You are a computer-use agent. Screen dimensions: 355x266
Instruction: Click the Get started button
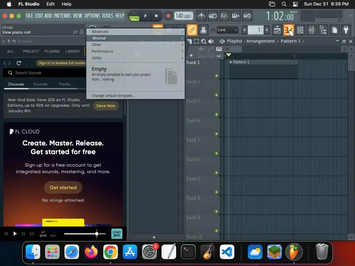coord(63,187)
